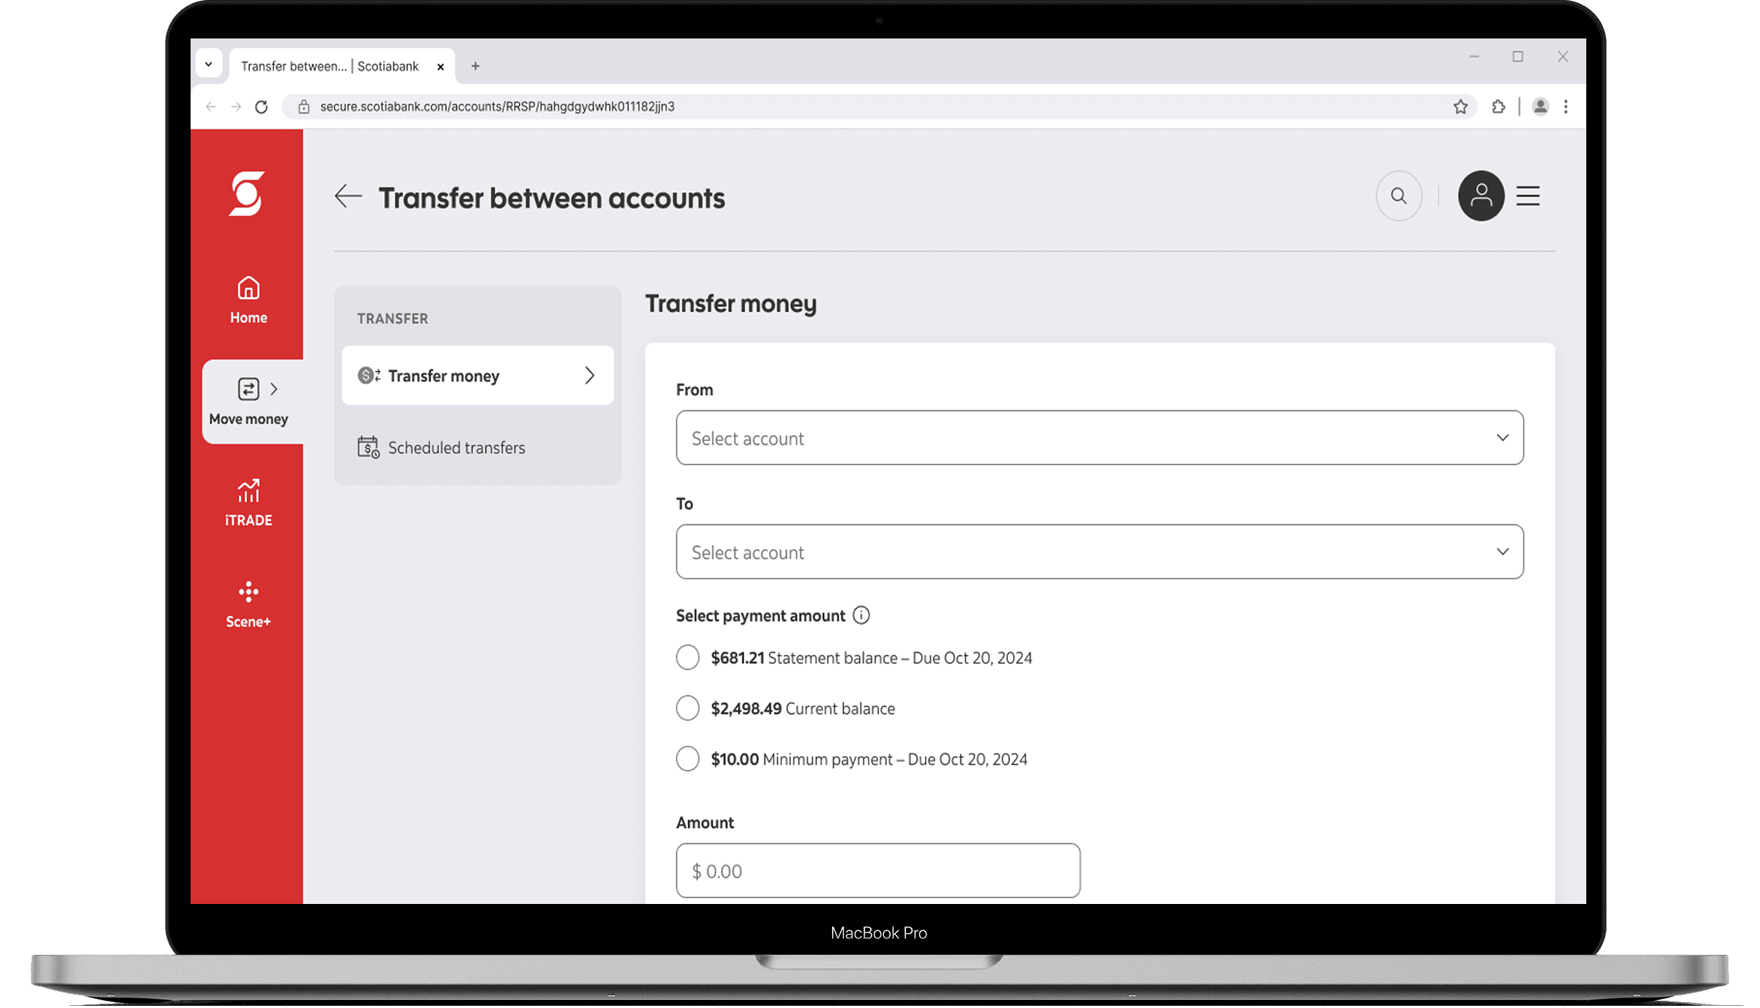
Task: Expand Move money sidebar section
Action: [249, 401]
